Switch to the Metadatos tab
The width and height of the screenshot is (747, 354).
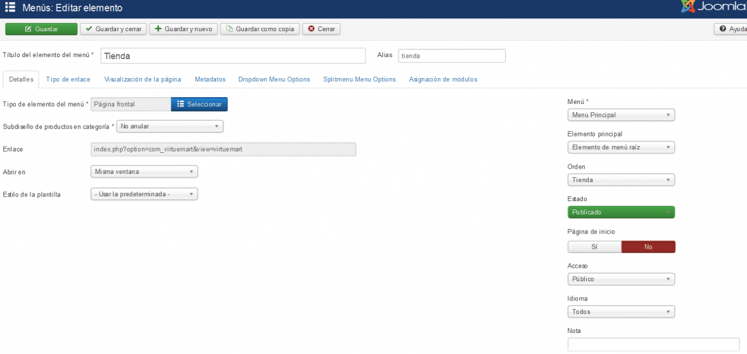coord(210,79)
